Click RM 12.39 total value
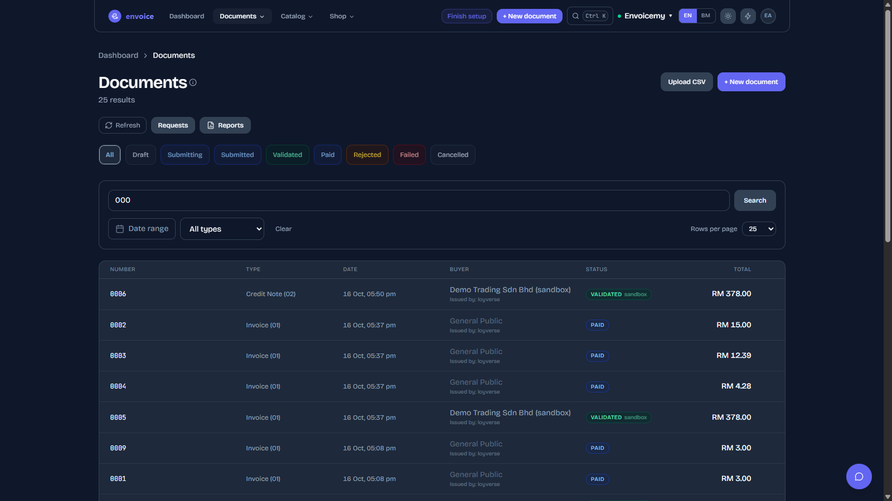892x501 pixels. tap(734, 356)
